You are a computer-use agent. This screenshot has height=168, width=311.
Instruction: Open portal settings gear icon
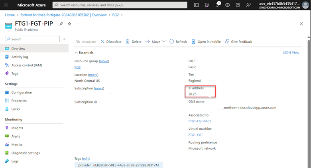(227, 5)
